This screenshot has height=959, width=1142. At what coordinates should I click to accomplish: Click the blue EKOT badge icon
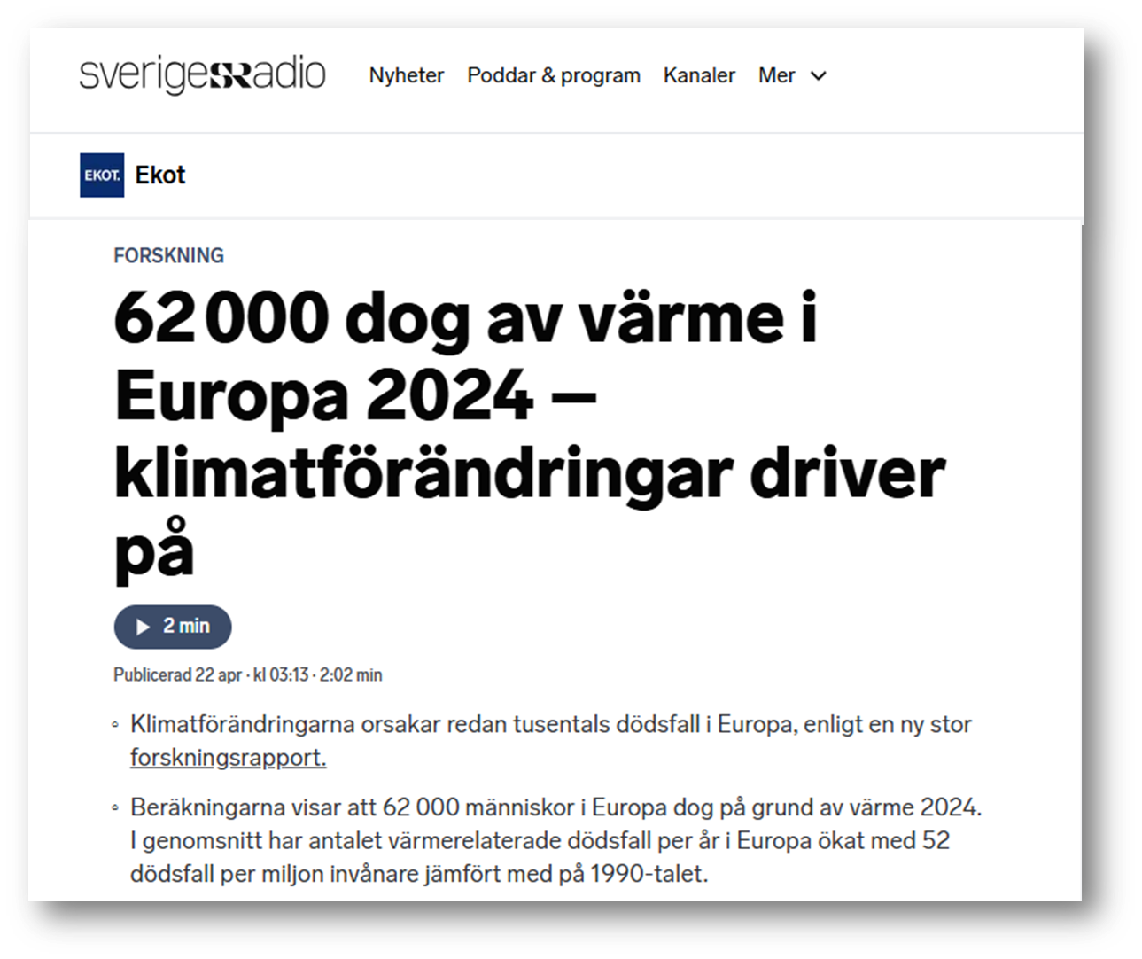(102, 175)
